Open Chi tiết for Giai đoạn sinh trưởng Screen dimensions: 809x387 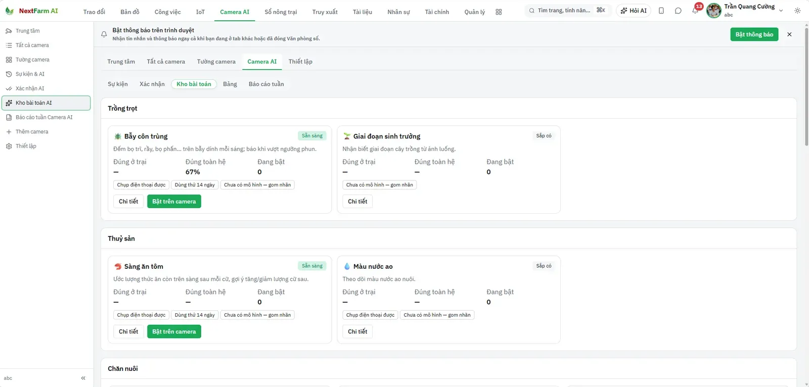[x=357, y=202]
